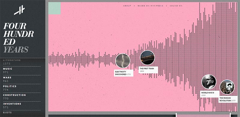Open the Iranian Revolution thumbnail

pos(227,87)
